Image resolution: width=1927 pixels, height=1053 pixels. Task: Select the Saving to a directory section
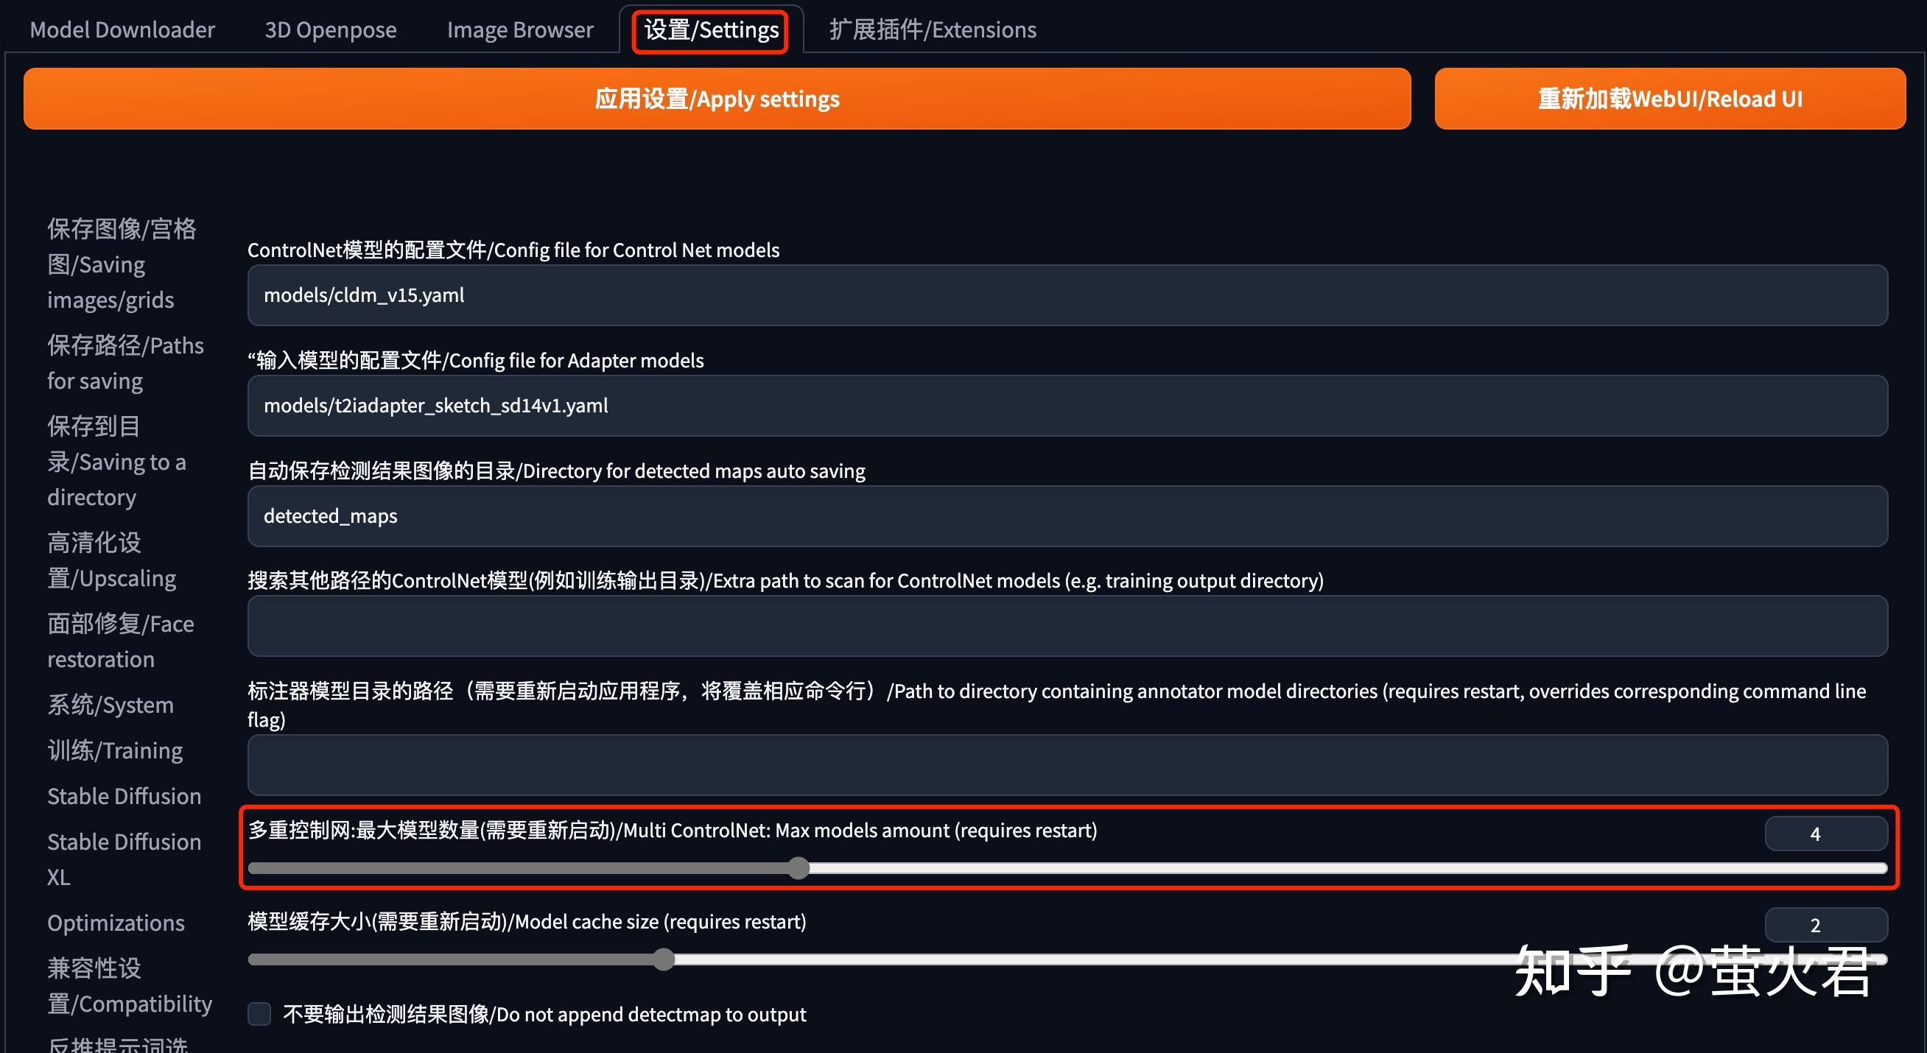coord(116,461)
